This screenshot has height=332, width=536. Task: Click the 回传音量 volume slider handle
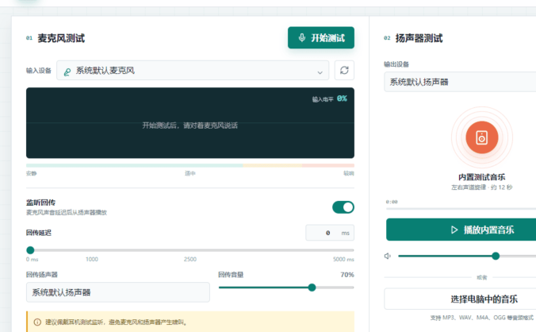312,288
